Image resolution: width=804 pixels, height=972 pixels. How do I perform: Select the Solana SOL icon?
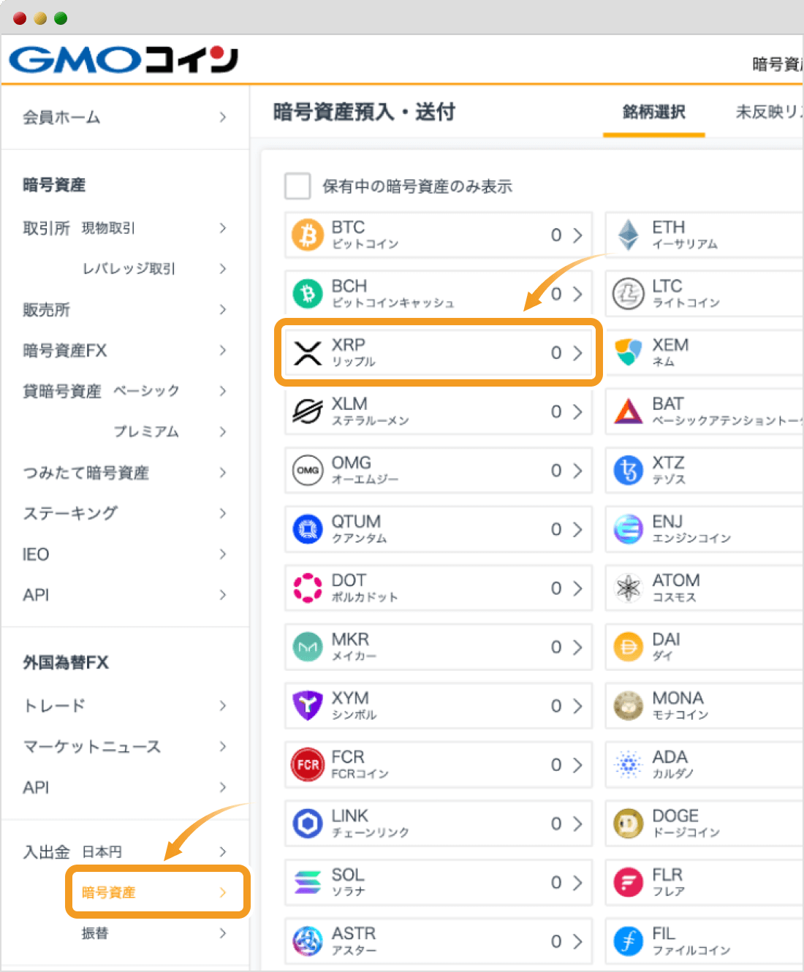(x=308, y=883)
